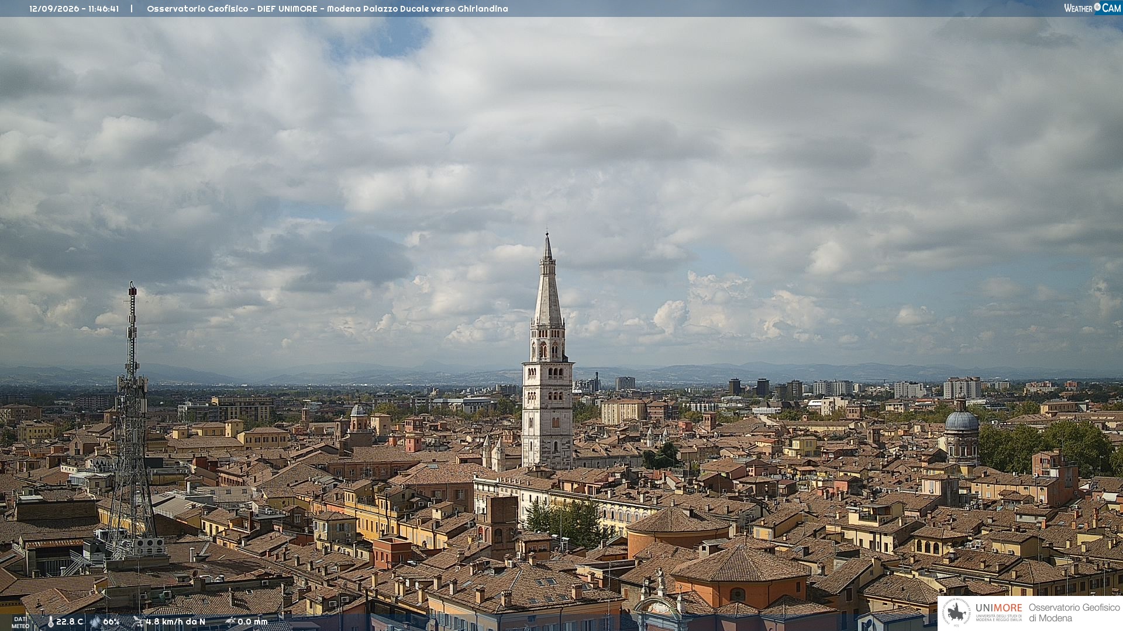Click the Ghirlandina bell tower spire

[x=547, y=280]
